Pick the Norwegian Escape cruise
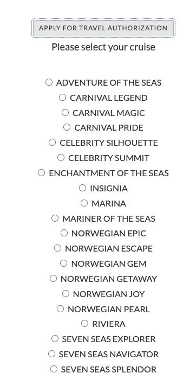 point(57,248)
